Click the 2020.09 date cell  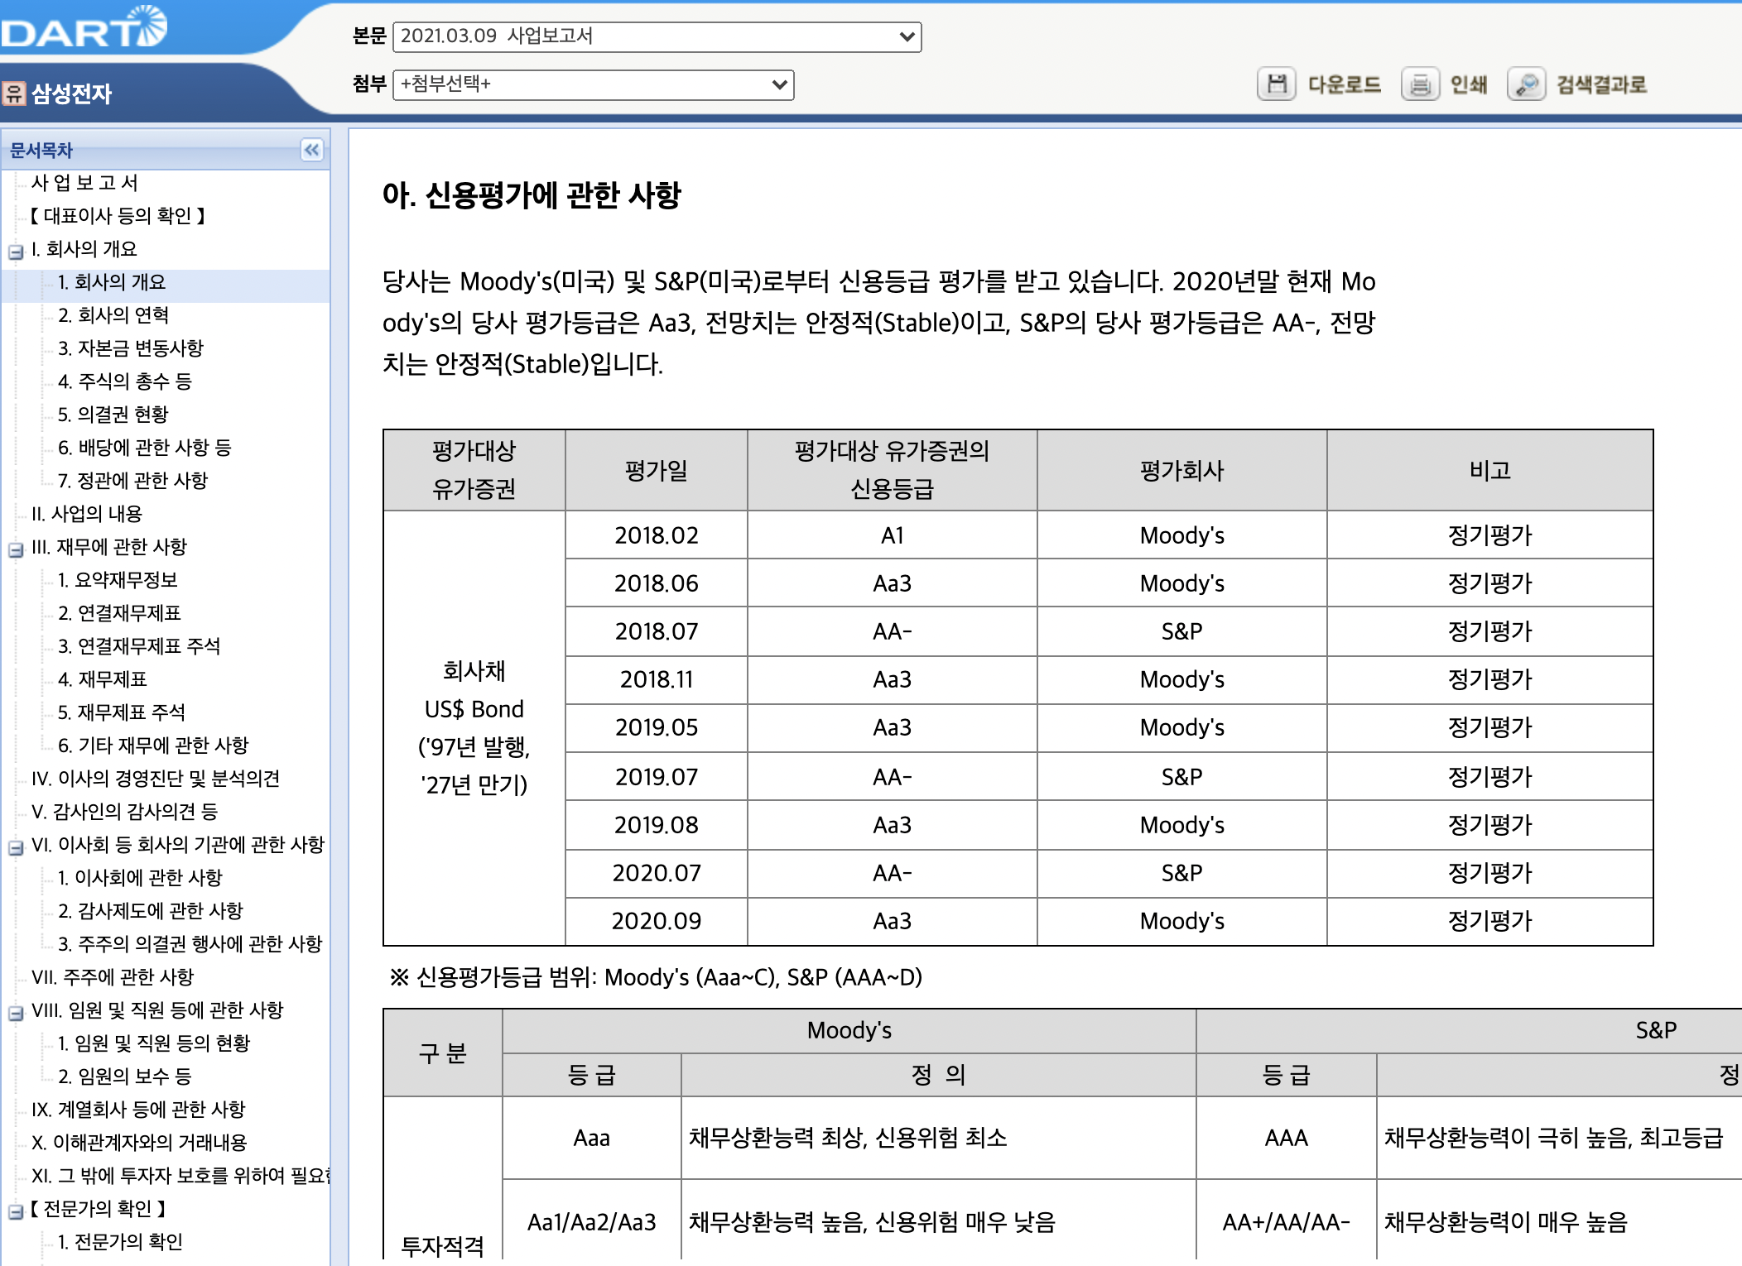[x=657, y=921]
